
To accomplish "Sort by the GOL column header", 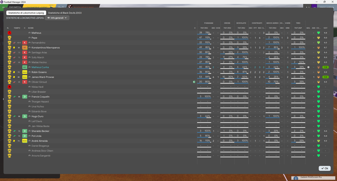I will coord(308,28).
